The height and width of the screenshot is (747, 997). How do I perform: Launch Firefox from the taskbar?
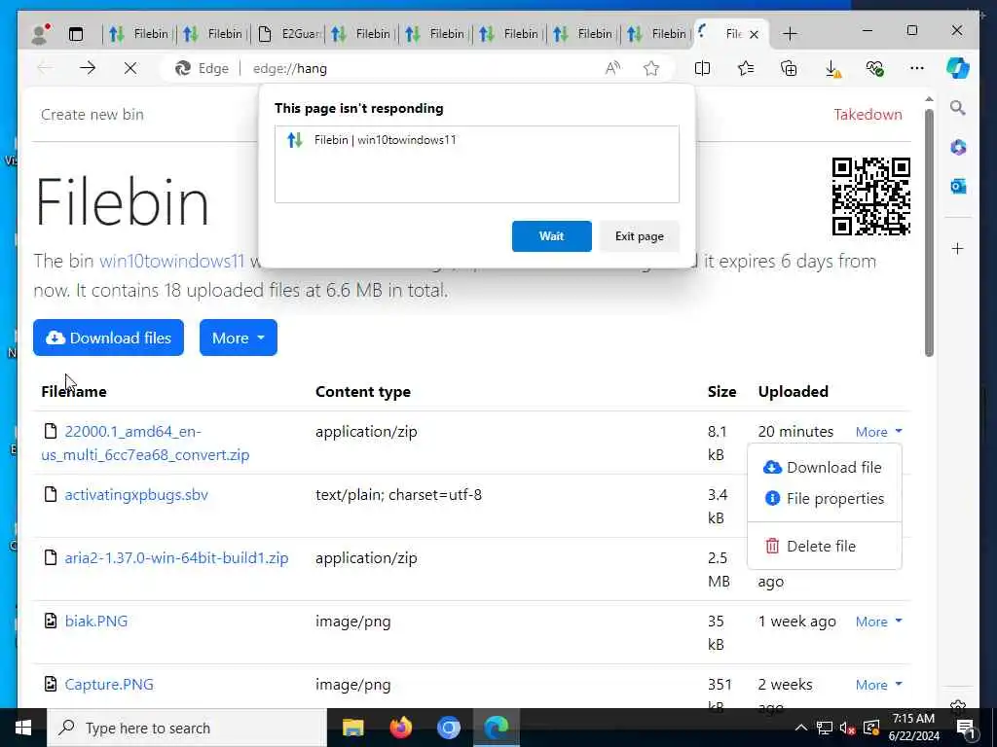click(x=400, y=728)
